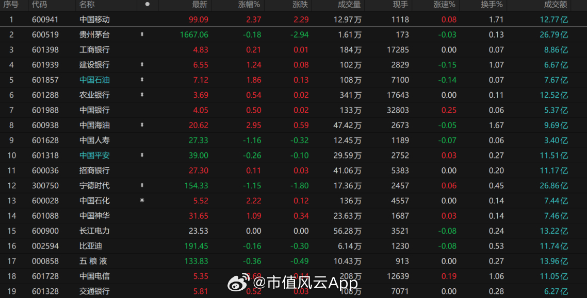Image resolution: width=587 pixels, height=298 pixels.
Task: Select the 招商银行 stock name
Action: [x=94, y=170]
